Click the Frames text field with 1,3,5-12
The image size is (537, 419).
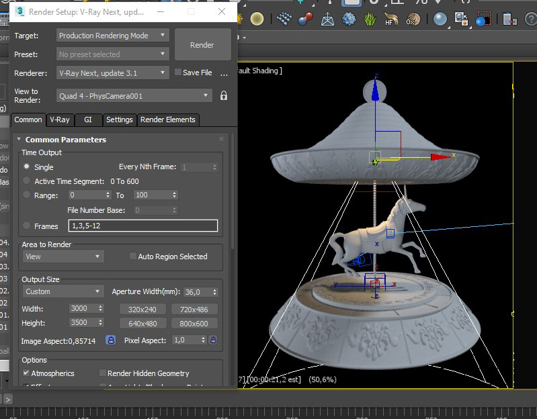tap(143, 226)
